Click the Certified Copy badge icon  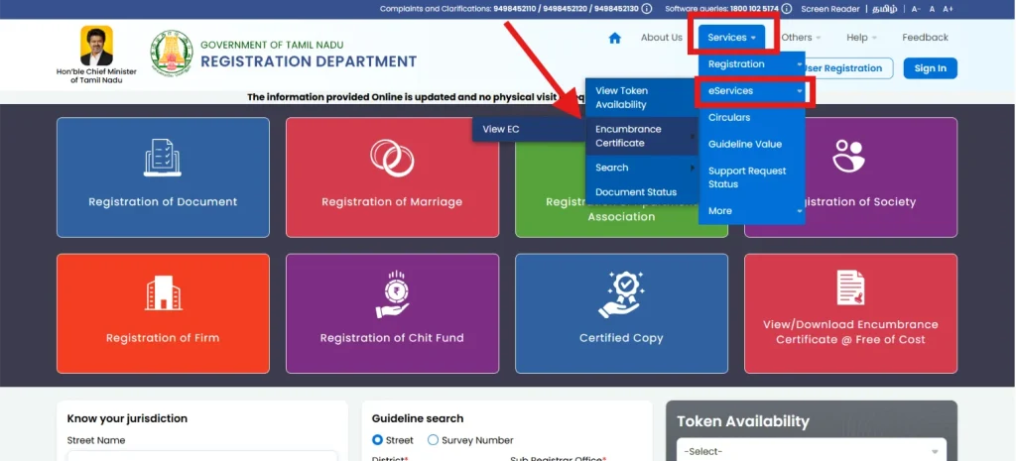coord(621,294)
